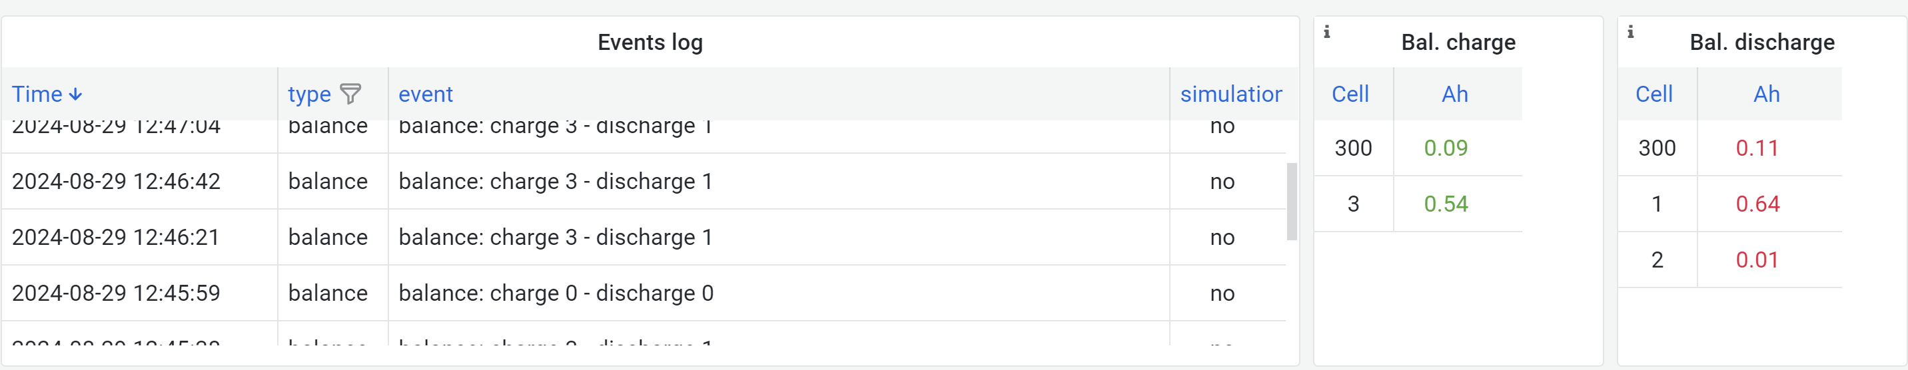Viewport: 1908px width, 370px height.
Task: Open the type column filter icon
Action: click(x=350, y=94)
